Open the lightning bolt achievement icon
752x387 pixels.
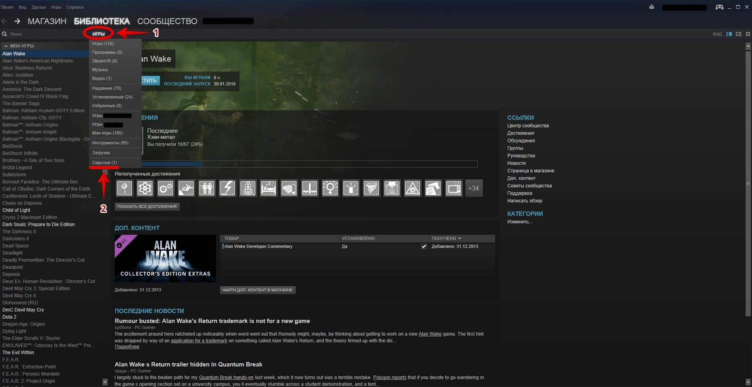coord(227,188)
